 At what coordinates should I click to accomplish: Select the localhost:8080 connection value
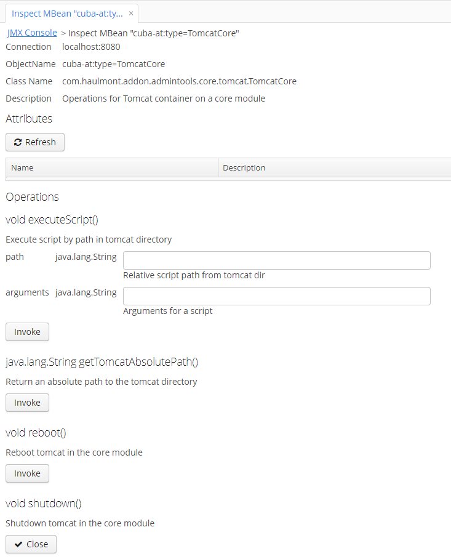91,47
